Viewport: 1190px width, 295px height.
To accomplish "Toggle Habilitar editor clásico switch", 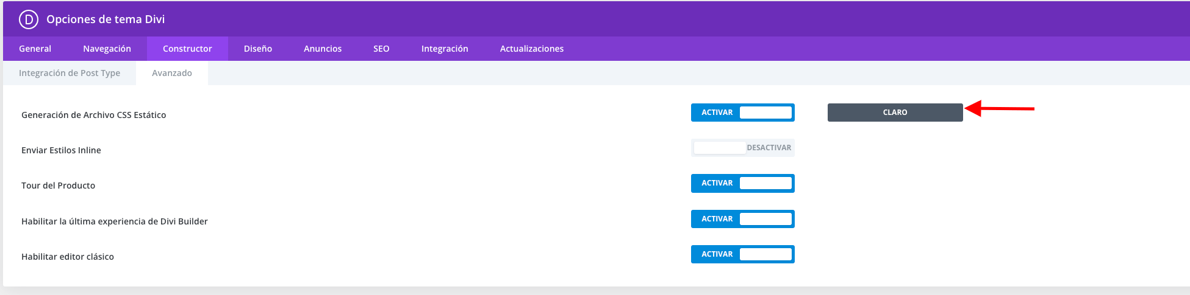I will click(x=743, y=254).
